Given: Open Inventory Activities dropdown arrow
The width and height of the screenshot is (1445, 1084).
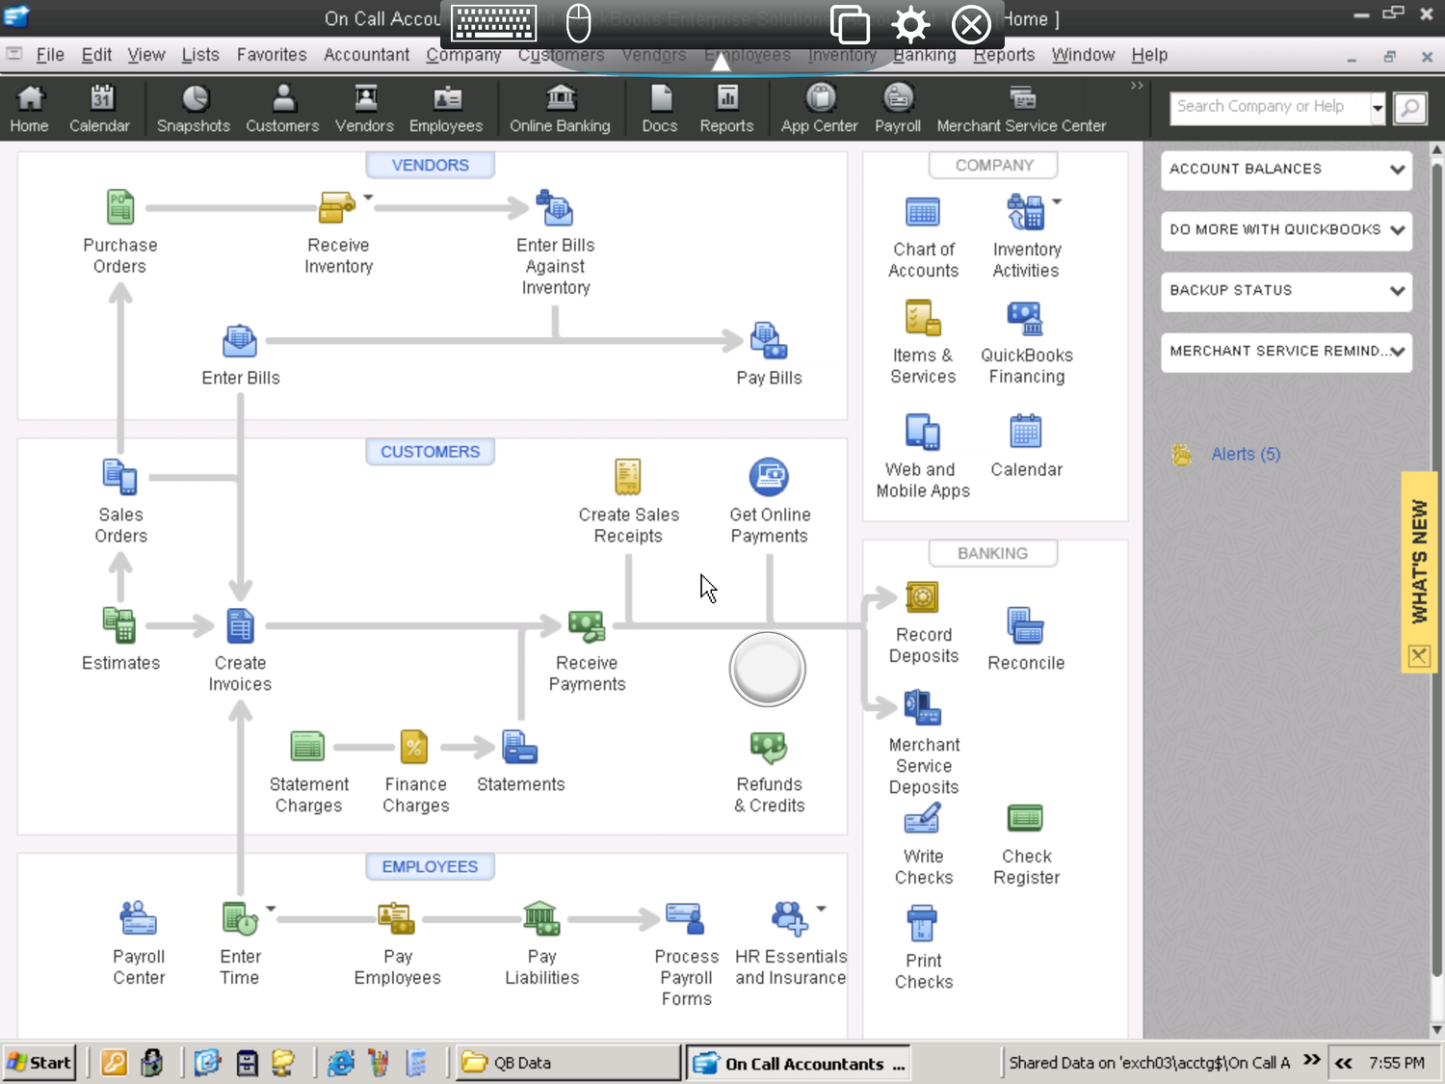Looking at the screenshot, I should pos(1057,201).
